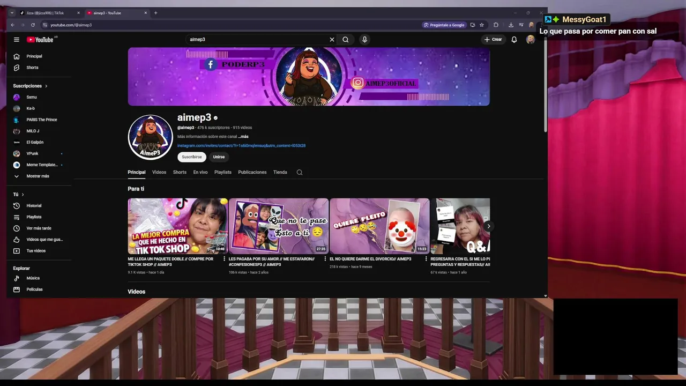Go back in the browser

coord(12,25)
